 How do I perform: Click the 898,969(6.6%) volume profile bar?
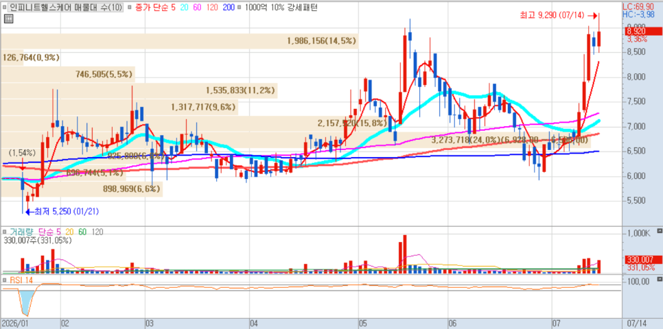coord(81,188)
